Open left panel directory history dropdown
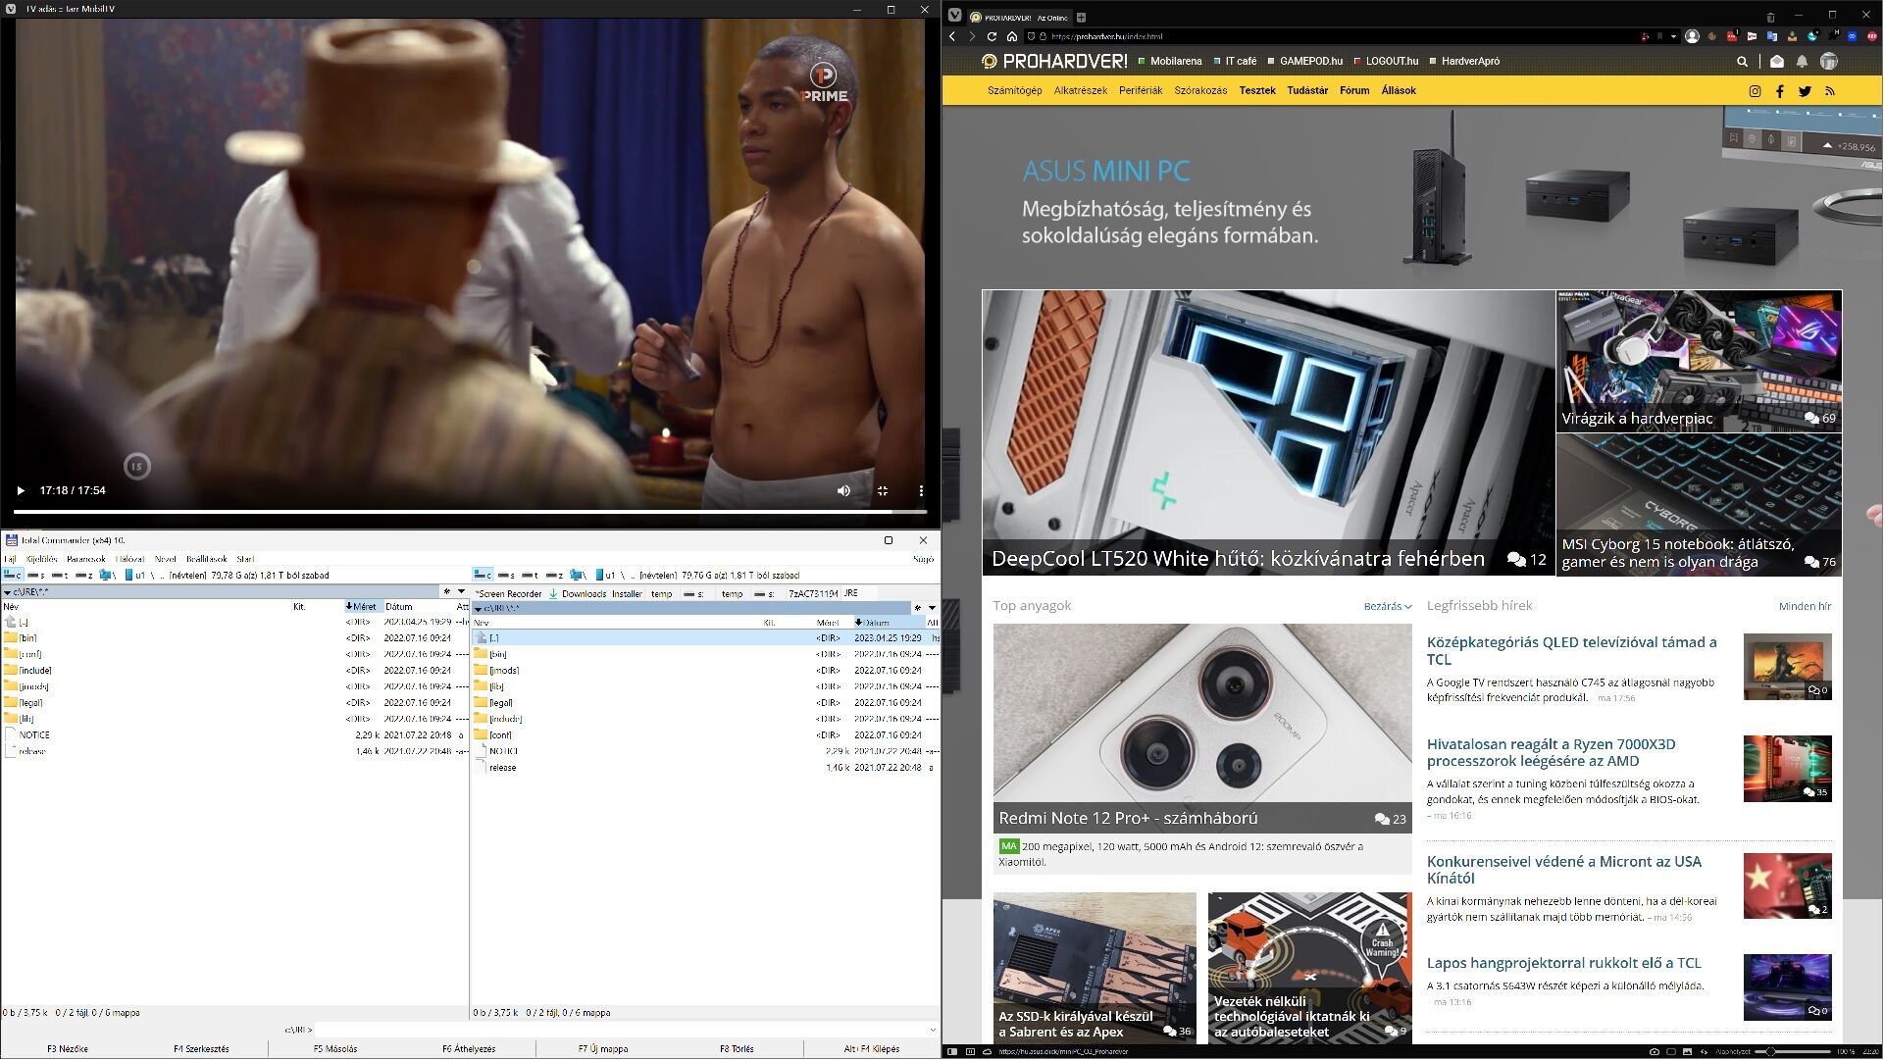 [462, 592]
